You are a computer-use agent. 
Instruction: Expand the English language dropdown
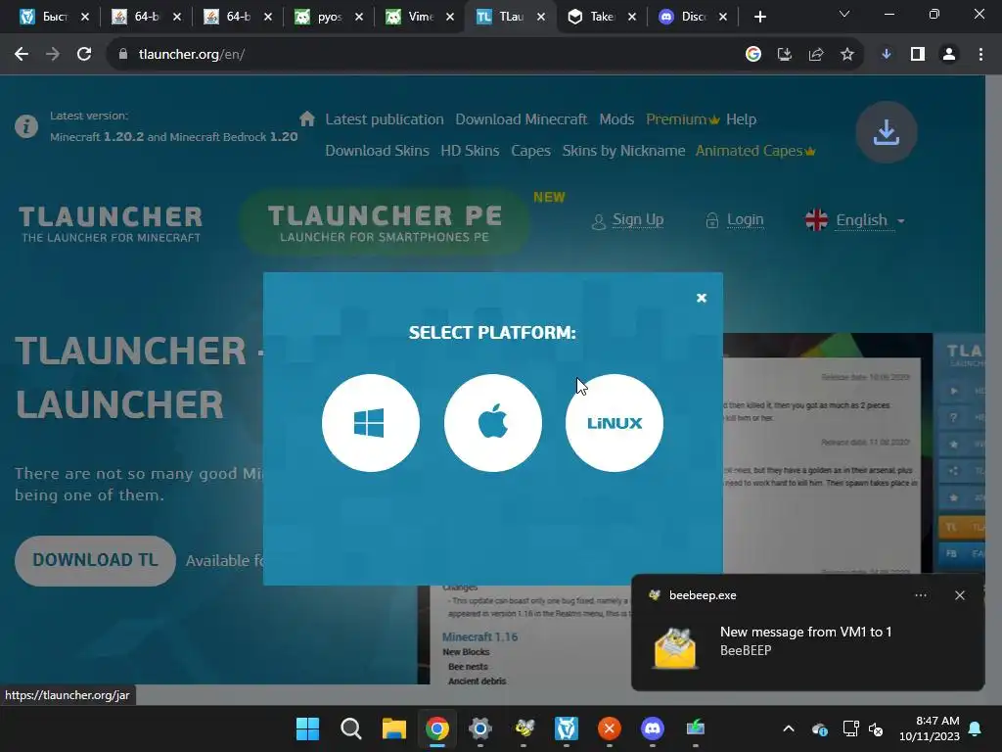855,220
